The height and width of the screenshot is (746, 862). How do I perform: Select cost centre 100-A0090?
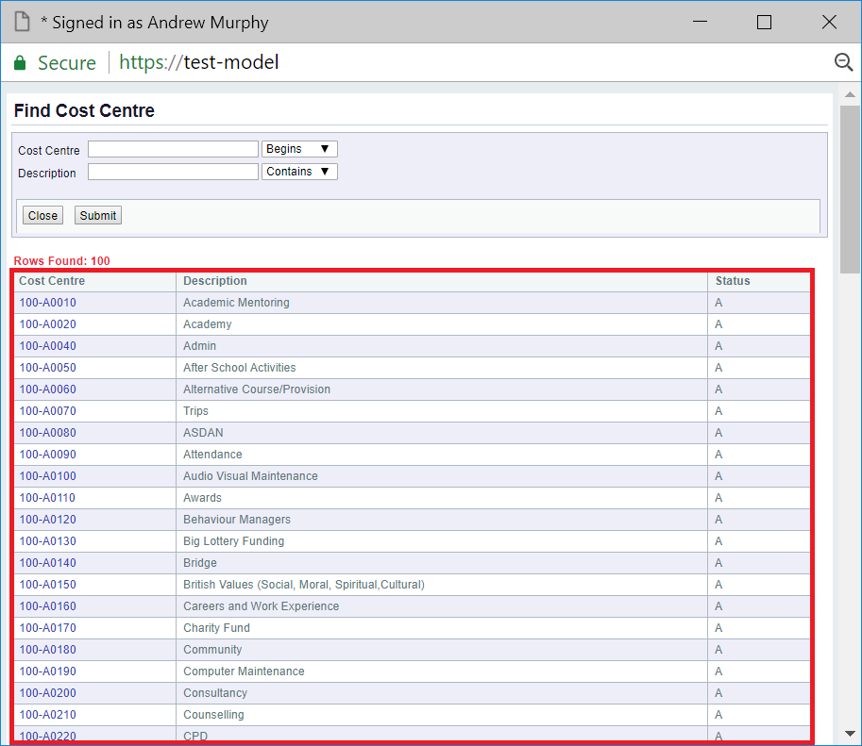(x=48, y=455)
